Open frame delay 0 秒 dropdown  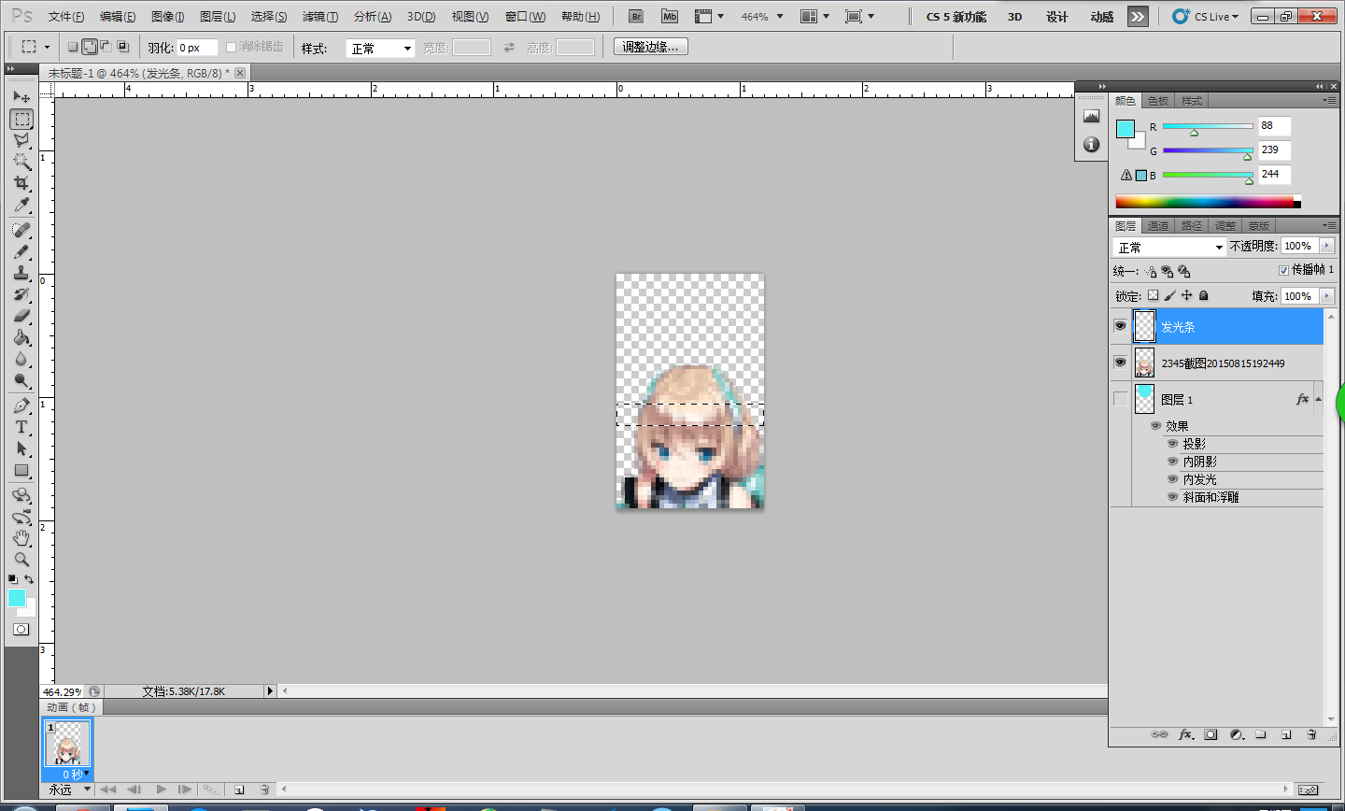click(75, 775)
